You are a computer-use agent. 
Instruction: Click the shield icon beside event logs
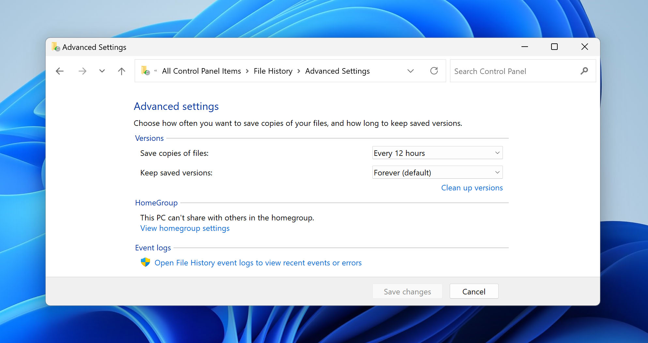point(145,262)
